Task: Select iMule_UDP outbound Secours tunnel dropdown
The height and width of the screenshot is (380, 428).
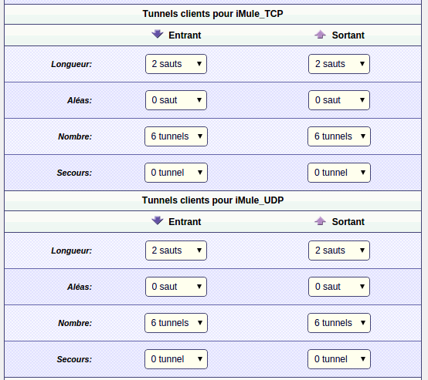Action: [339, 359]
